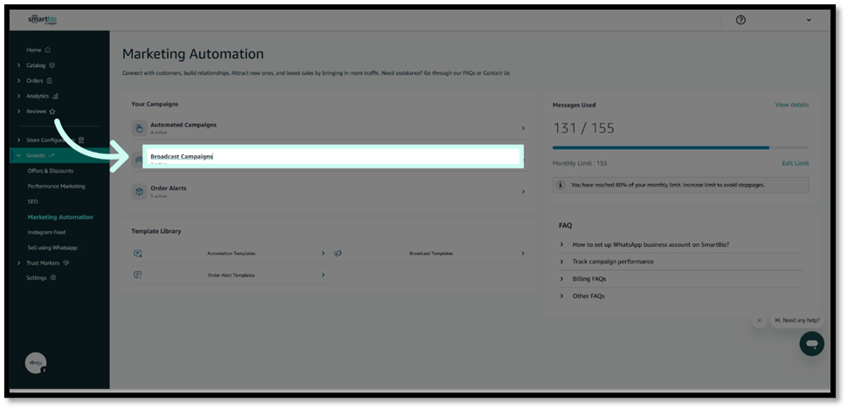
Task: Expand the Billing FAQs item
Action: tap(589, 279)
